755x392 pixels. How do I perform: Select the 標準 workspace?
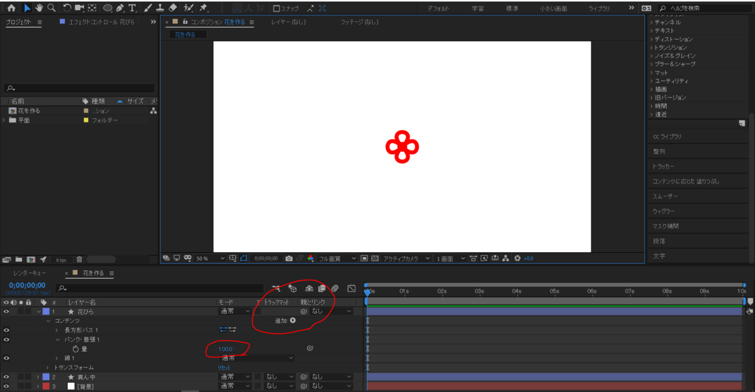(512, 9)
